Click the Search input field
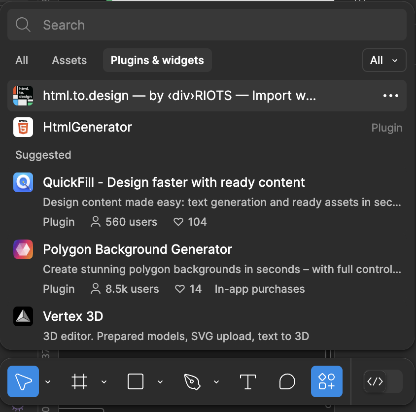The image size is (416, 412). [x=207, y=25]
